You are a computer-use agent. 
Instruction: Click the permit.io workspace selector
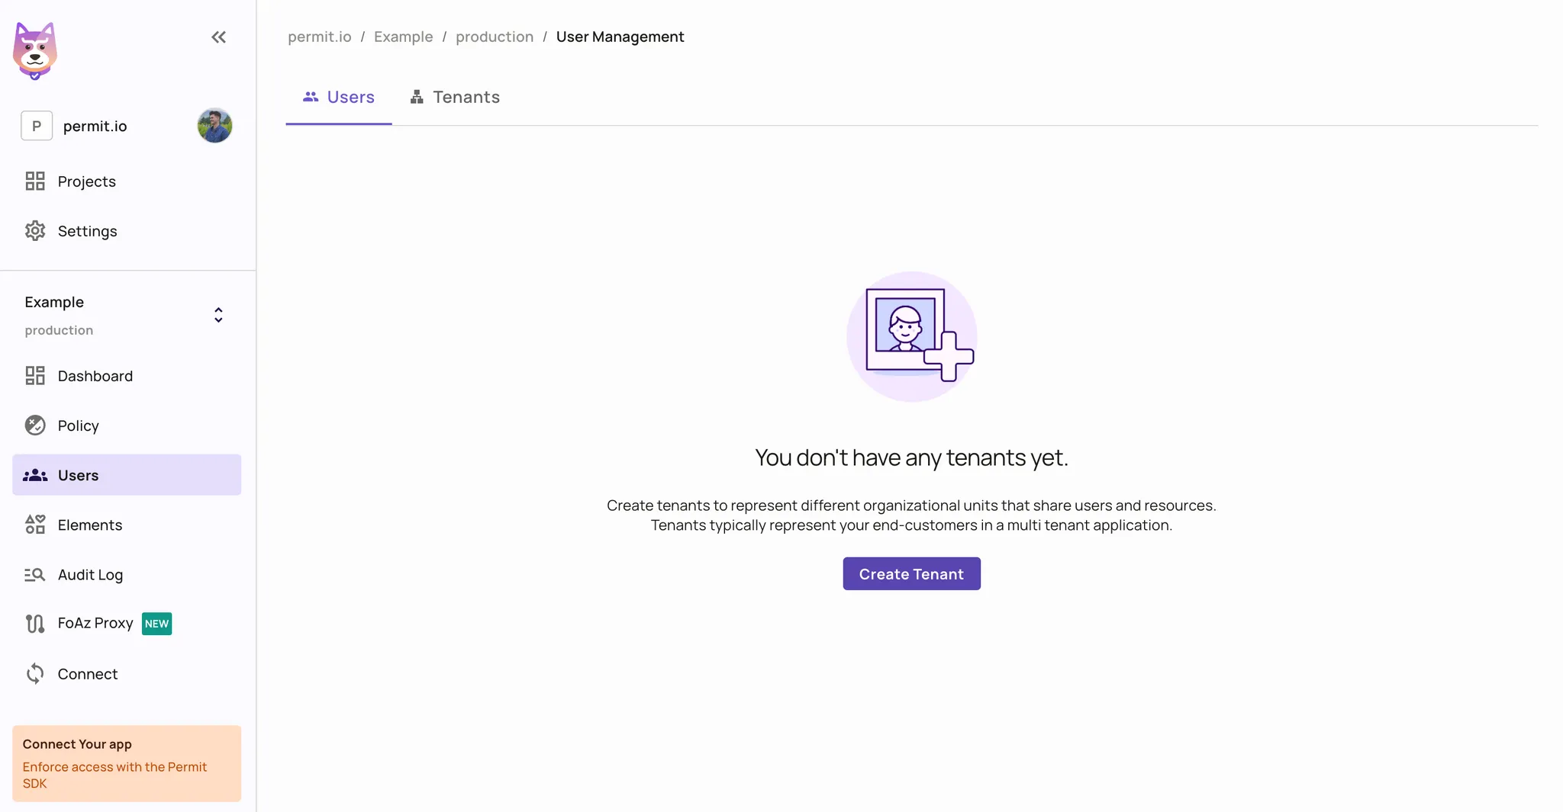coord(95,126)
